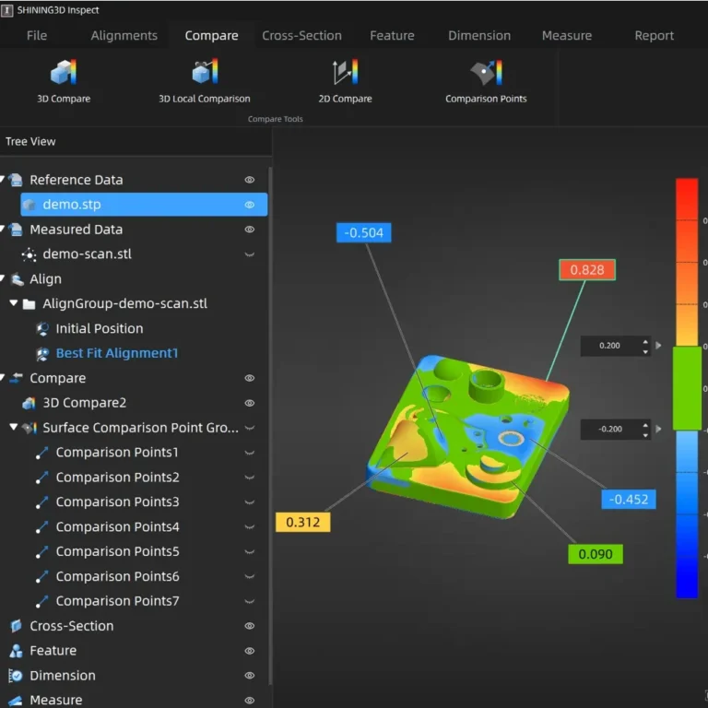Viewport: 708px width, 708px height.
Task: Collapse the Align node
Action: click(x=2, y=278)
